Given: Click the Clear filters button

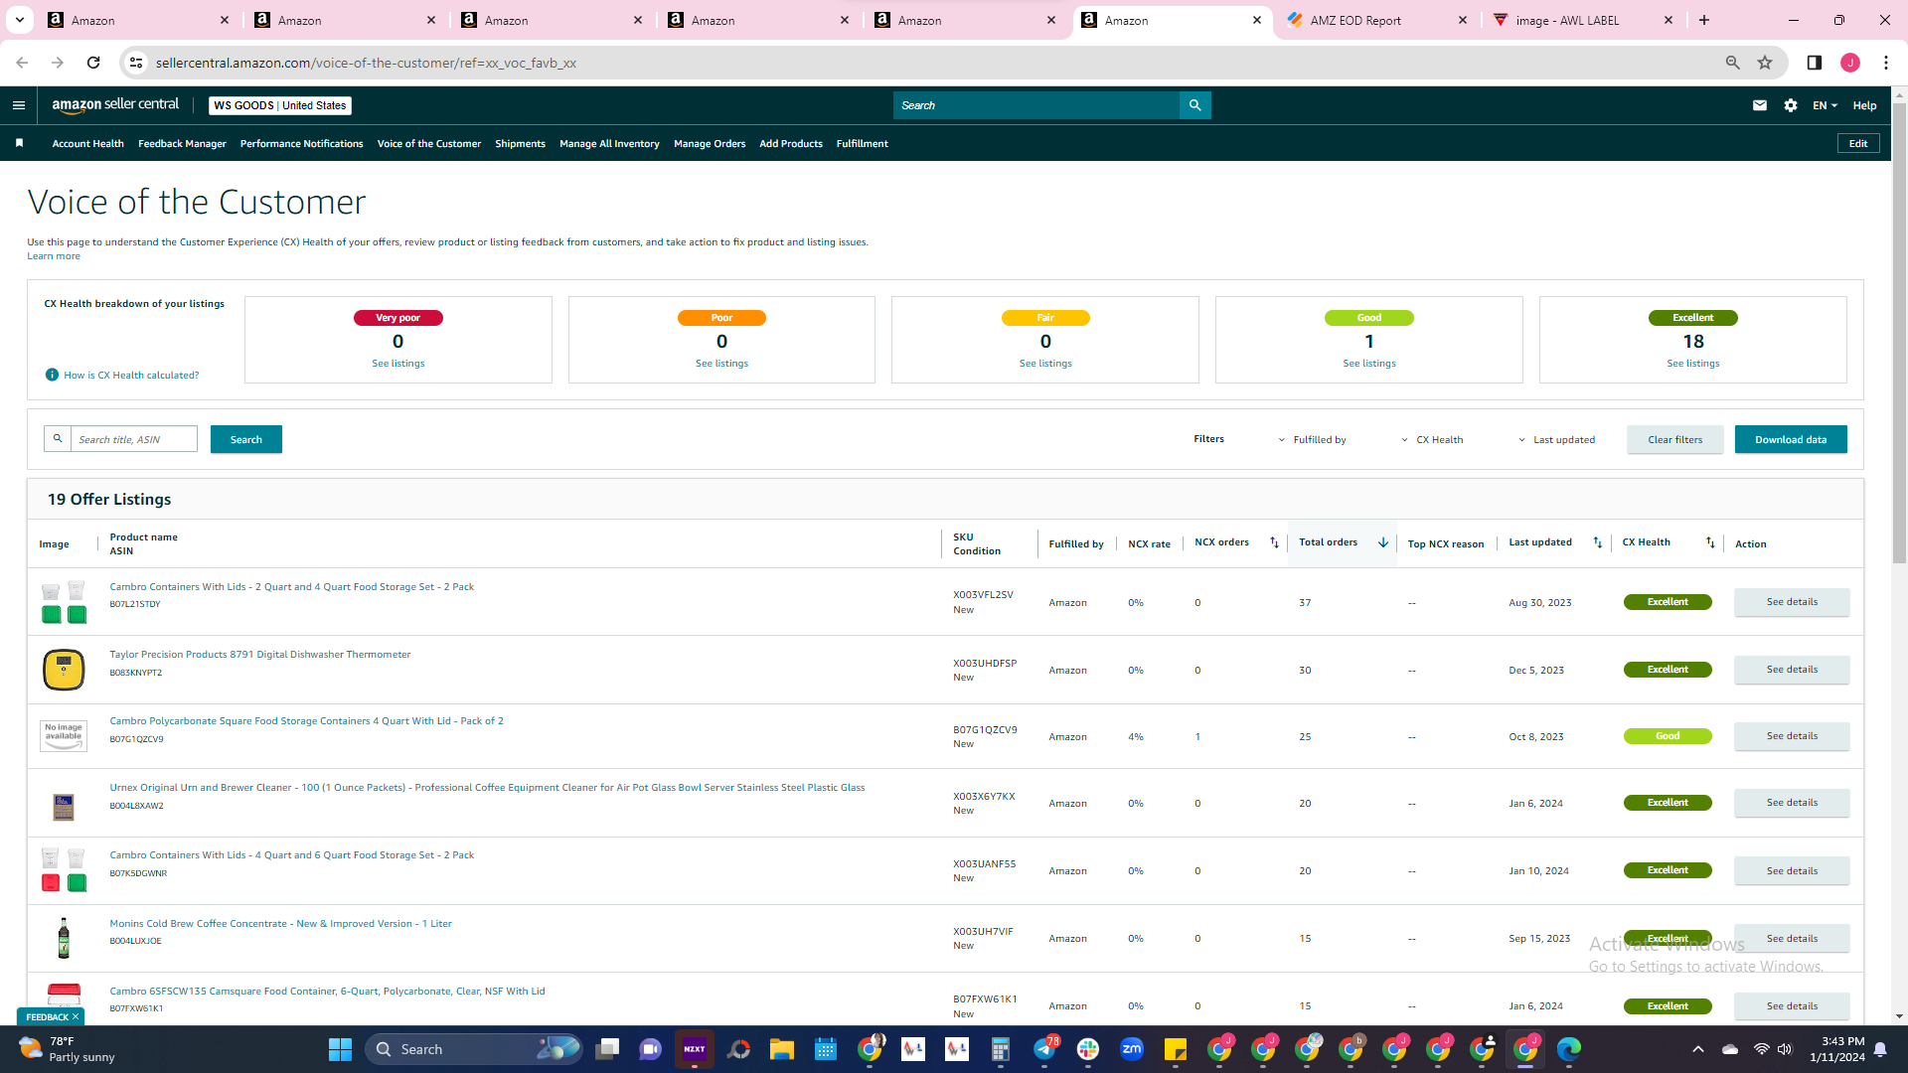Looking at the screenshot, I should click(x=1675, y=439).
